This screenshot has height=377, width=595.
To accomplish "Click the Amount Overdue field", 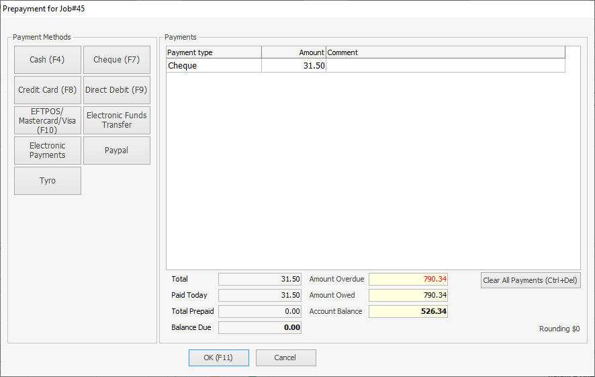I will 408,279.
